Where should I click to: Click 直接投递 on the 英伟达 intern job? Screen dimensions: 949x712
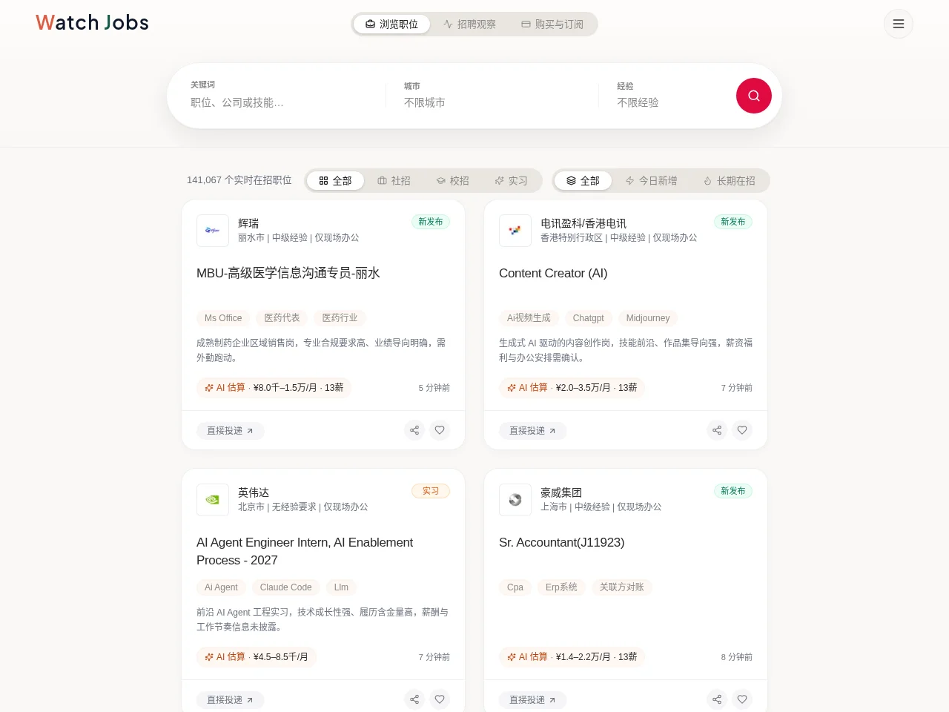coord(231,700)
